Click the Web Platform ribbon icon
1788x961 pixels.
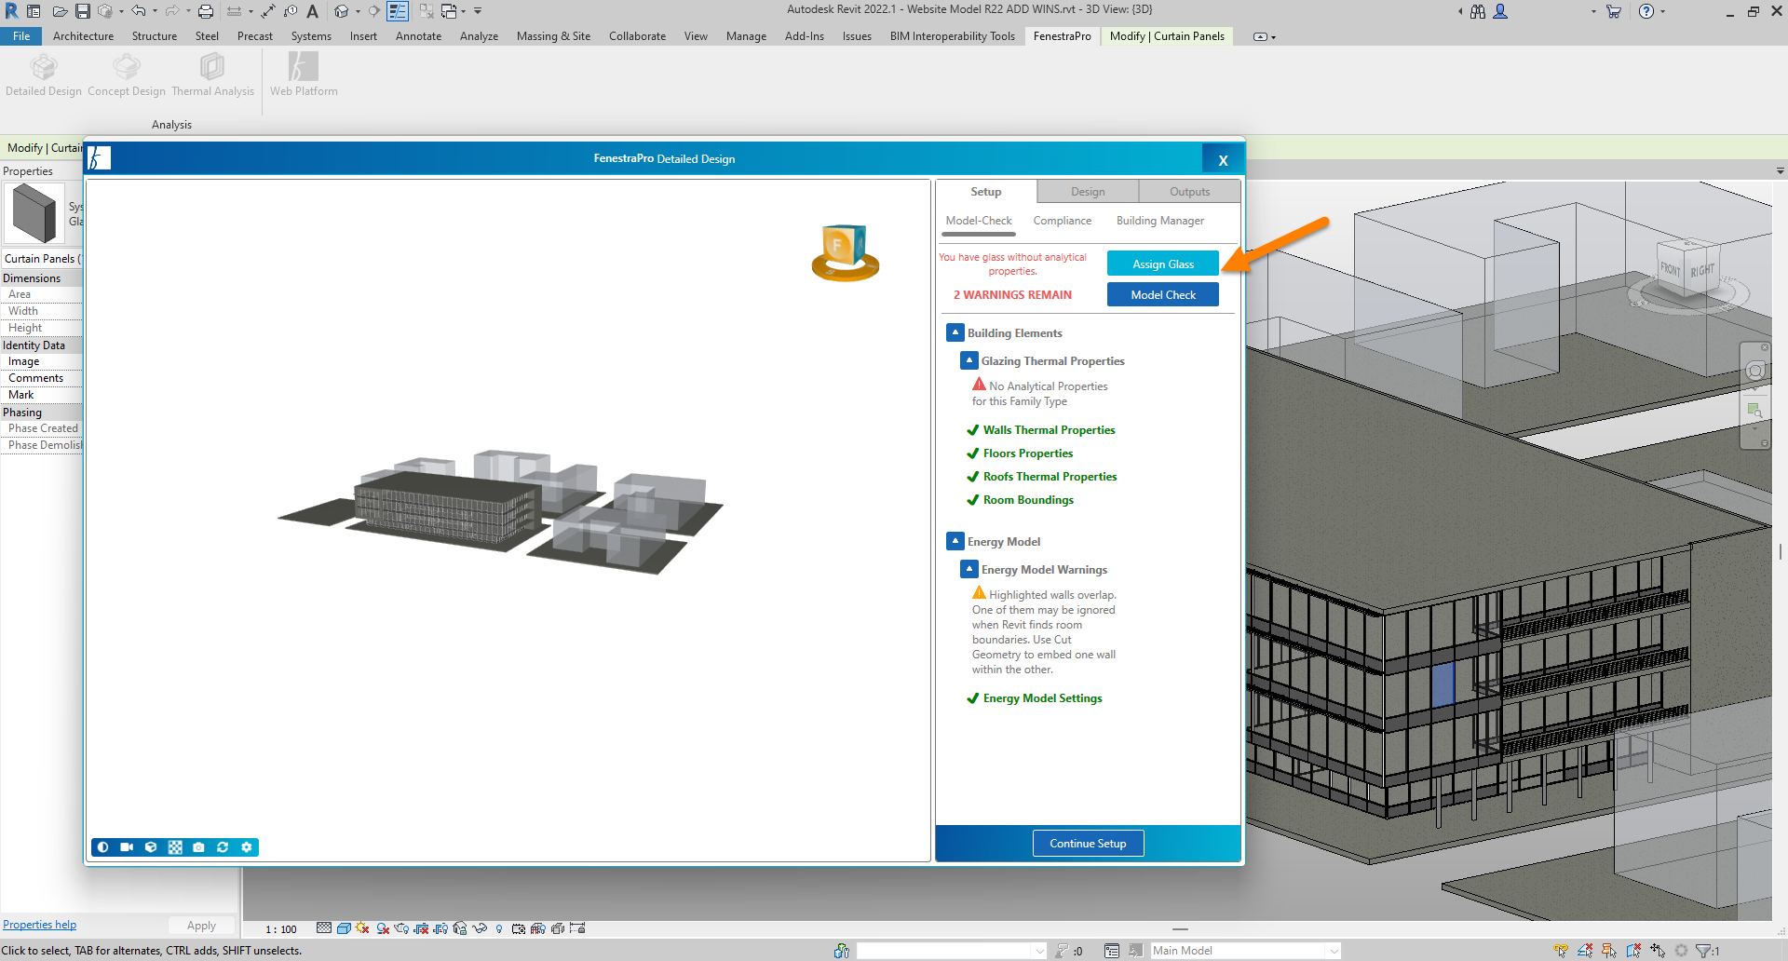click(x=304, y=74)
